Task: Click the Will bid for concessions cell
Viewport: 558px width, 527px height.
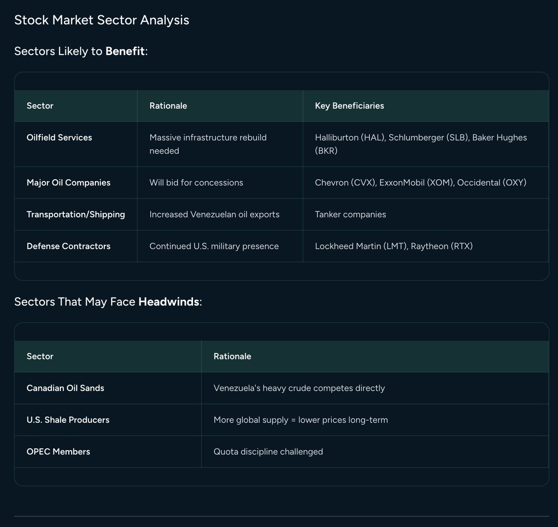Action: coord(196,182)
